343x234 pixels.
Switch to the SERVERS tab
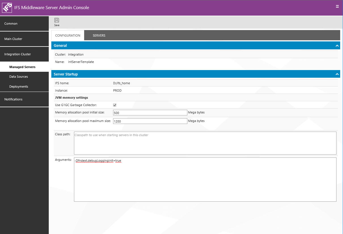pyautogui.click(x=99, y=35)
